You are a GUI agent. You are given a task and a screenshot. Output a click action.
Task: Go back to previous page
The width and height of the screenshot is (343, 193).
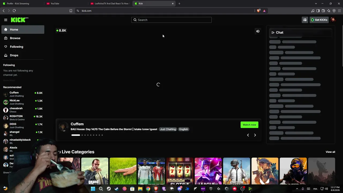point(3,11)
